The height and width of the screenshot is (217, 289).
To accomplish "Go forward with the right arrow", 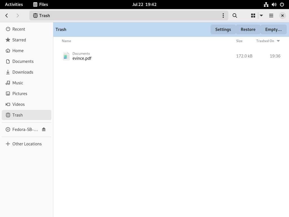I will (x=18, y=16).
